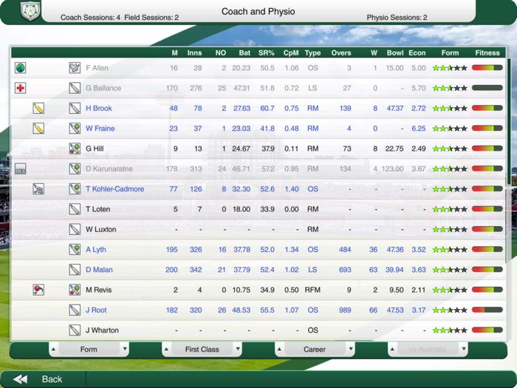This screenshot has width=517, height=388.
Task: Click G Ballance's empty fitness bar
Action: [x=487, y=88]
